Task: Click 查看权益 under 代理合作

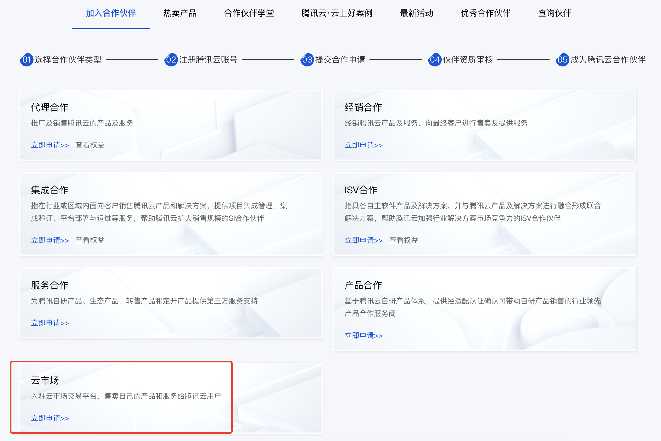Action: pyautogui.click(x=90, y=145)
